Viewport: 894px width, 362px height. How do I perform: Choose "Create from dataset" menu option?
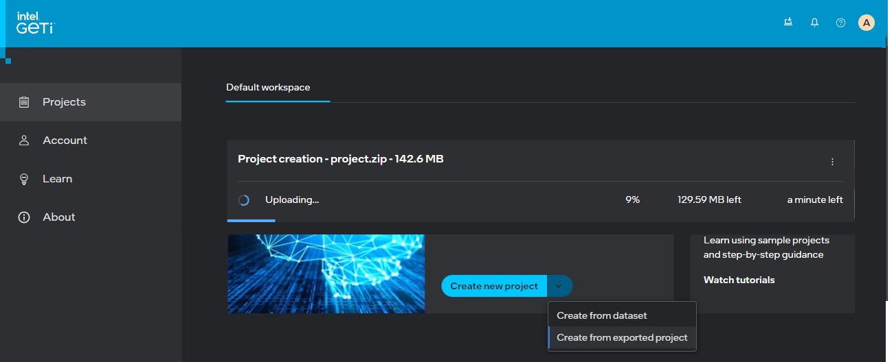(x=602, y=315)
